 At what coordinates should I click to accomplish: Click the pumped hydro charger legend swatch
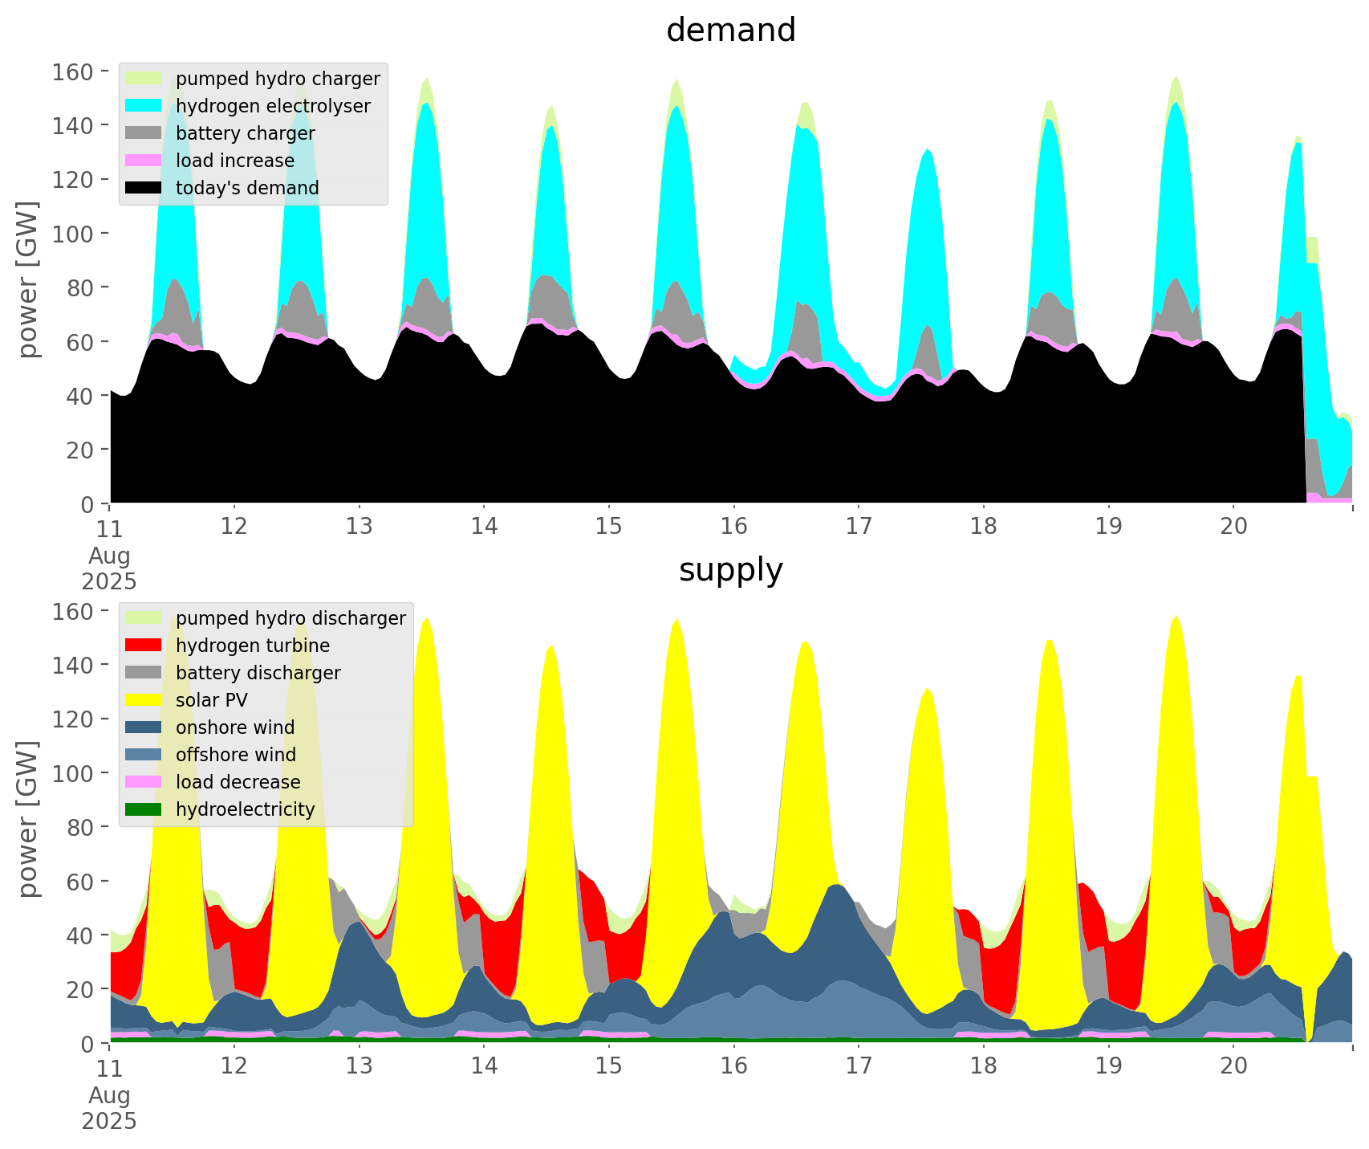(144, 79)
